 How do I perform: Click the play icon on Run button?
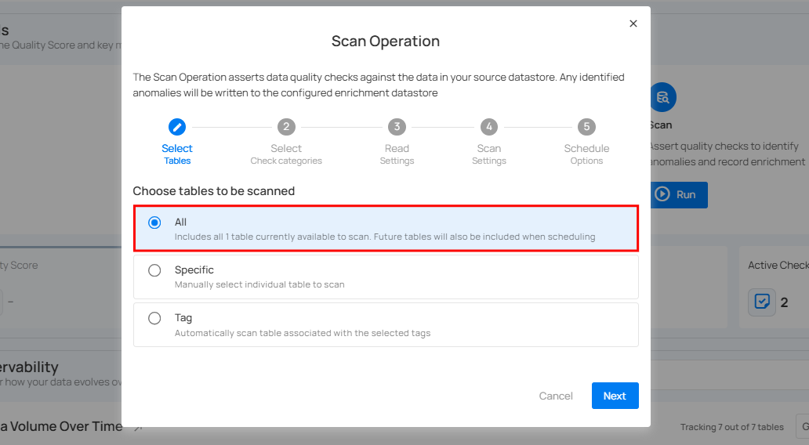coord(662,194)
